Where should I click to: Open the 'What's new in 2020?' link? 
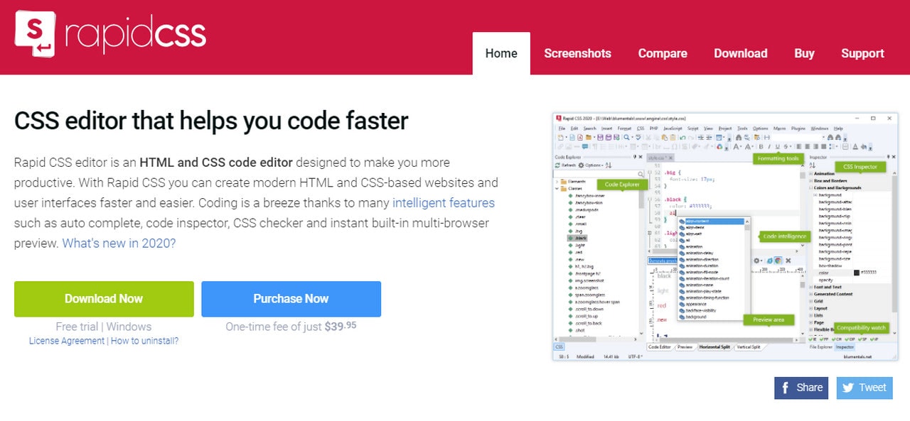(119, 243)
